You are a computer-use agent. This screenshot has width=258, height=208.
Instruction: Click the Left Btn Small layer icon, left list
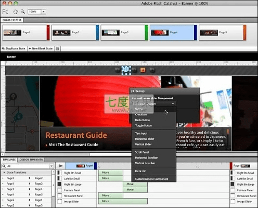[59, 178]
